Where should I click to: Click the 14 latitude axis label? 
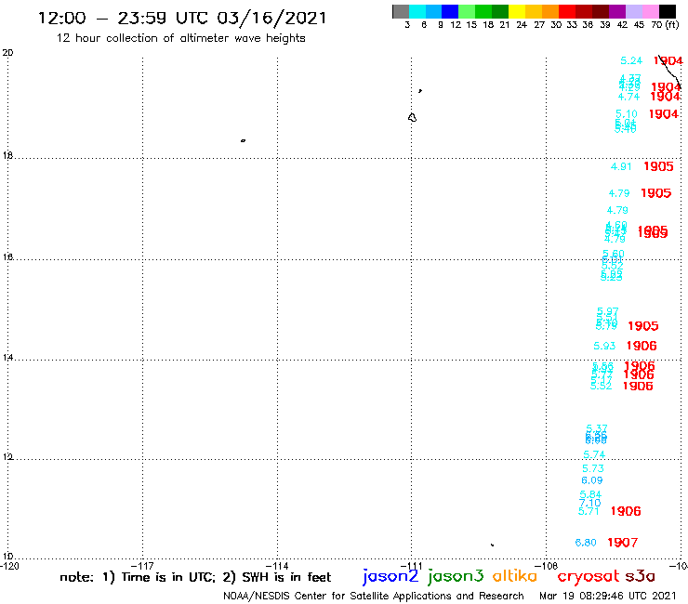tap(7, 358)
